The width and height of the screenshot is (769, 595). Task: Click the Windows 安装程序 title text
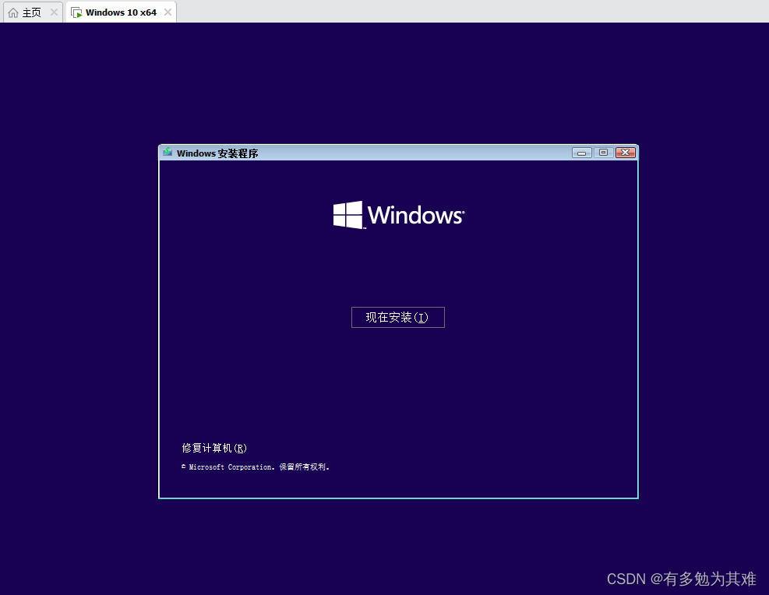(x=217, y=153)
